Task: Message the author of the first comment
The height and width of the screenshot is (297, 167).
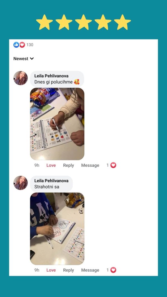Action: click(x=90, y=165)
